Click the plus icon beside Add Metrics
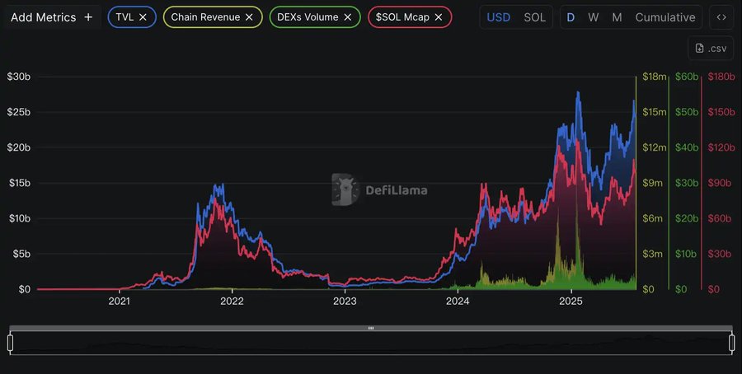 click(x=88, y=17)
